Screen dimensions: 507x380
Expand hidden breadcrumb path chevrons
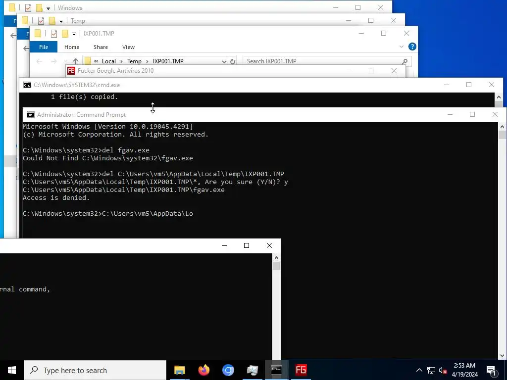pos(96,61)
